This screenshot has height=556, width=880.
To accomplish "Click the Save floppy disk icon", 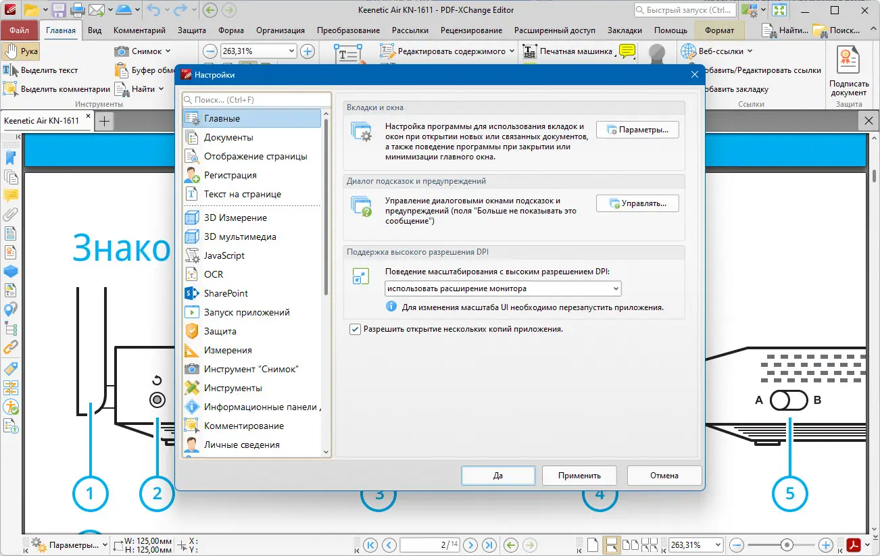I will 58,10.
